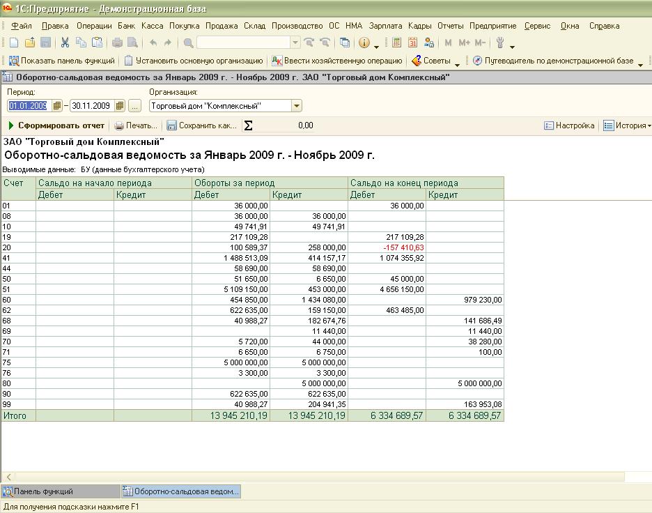Image resolution: width=652 pixels, height=513 pixels.
Task: Click the Print printer icon in top toolbar
Action: click(118, 43)
